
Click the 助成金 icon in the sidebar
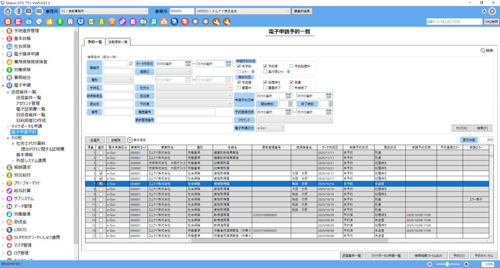point(10,222)
